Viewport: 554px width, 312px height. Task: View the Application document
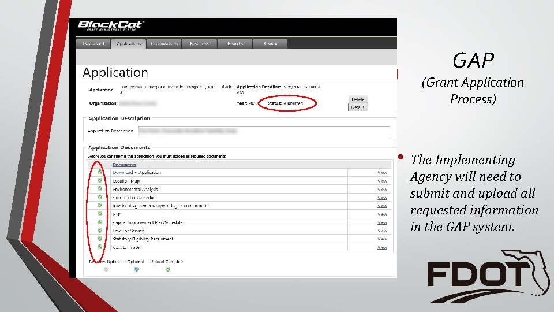[382, 172]
